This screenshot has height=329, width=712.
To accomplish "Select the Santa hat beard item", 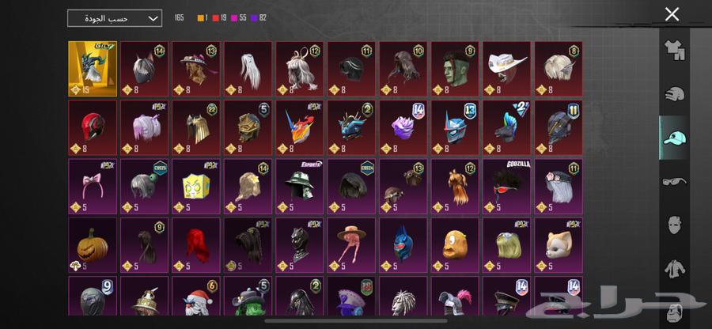I will 196,296.
